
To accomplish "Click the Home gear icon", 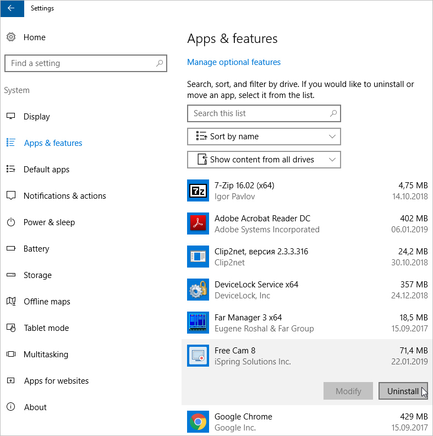I will [11, 37].
